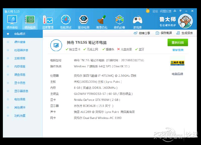Screen dimensions: 201x145
Task: Open 功耗估算 in sidebar
Action: tap(20, 116)
